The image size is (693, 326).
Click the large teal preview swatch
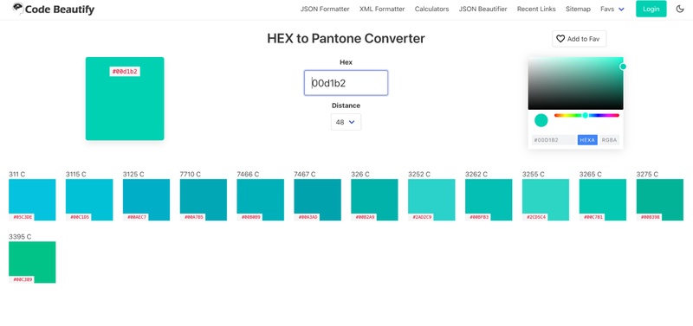pos(125,99)
